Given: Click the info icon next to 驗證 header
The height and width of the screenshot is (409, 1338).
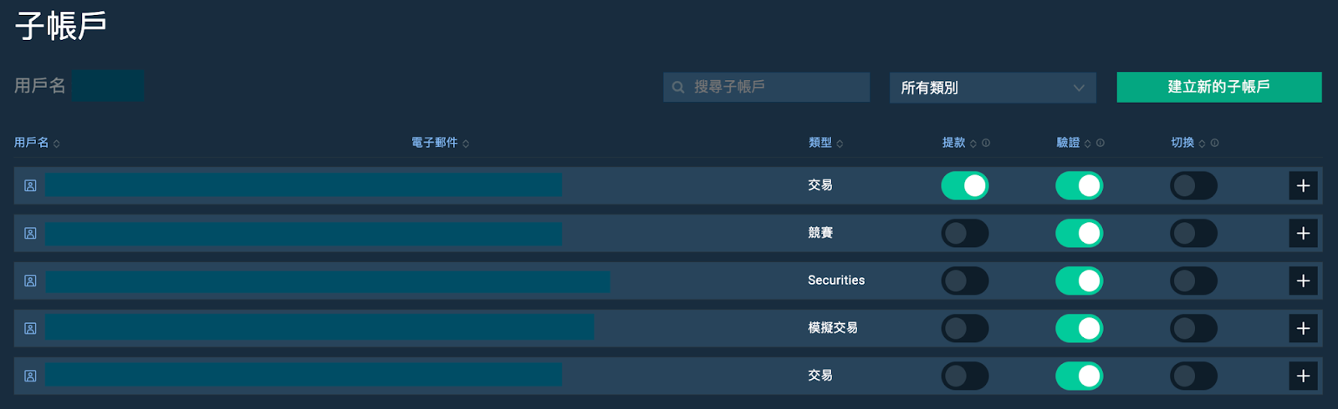Looking at the screenshot, I should (1101, 143).
